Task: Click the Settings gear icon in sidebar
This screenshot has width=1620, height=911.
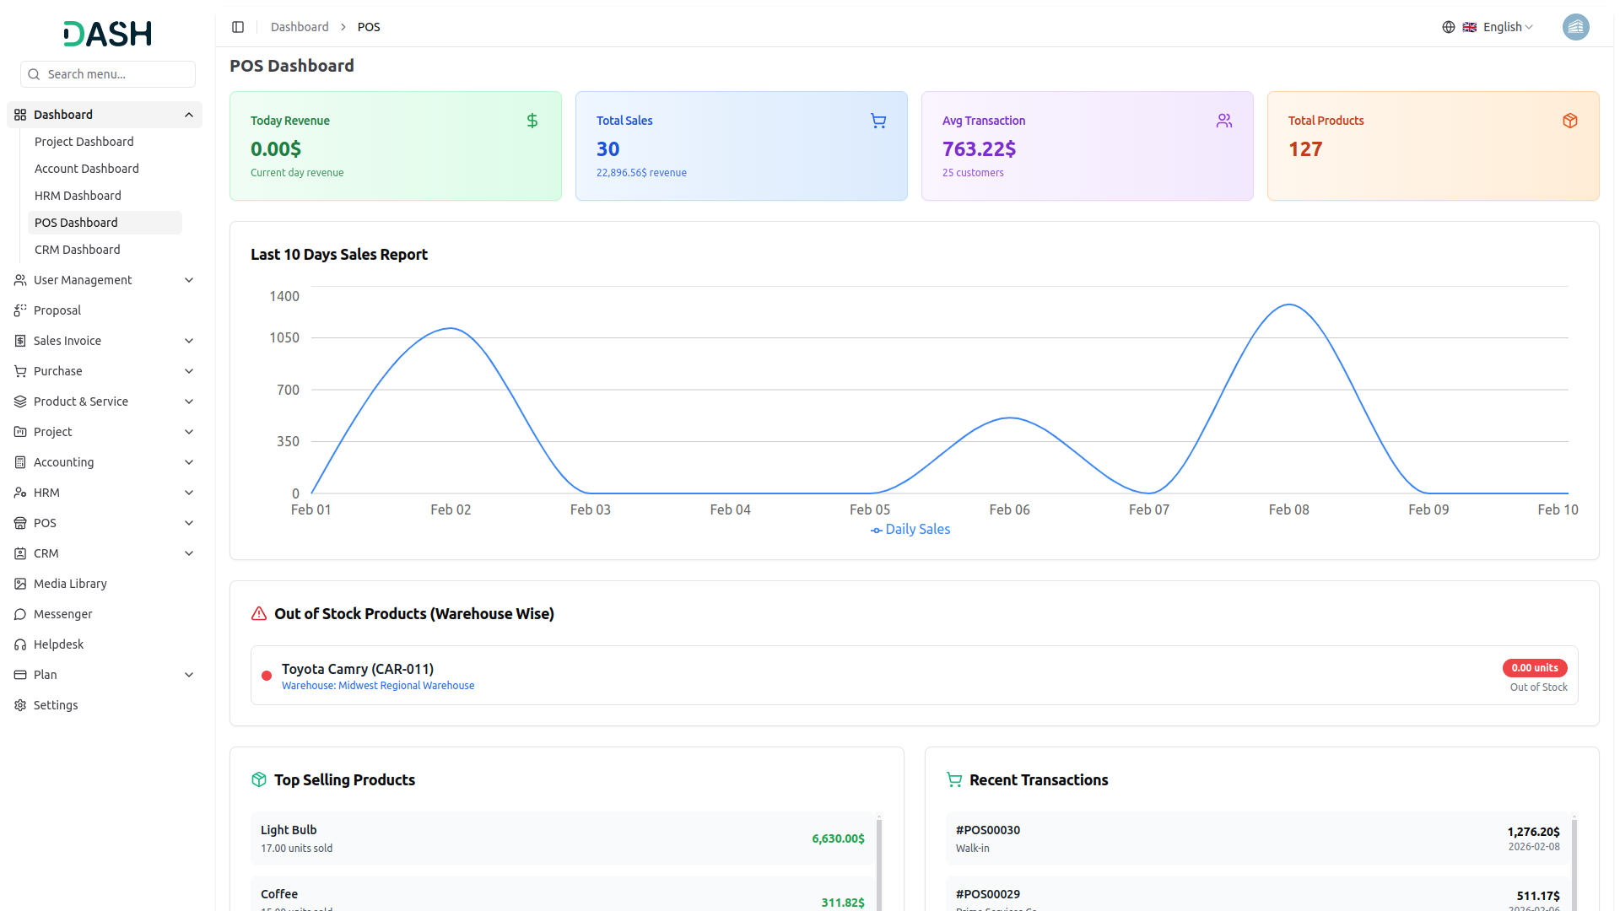Action: [20, 705]
